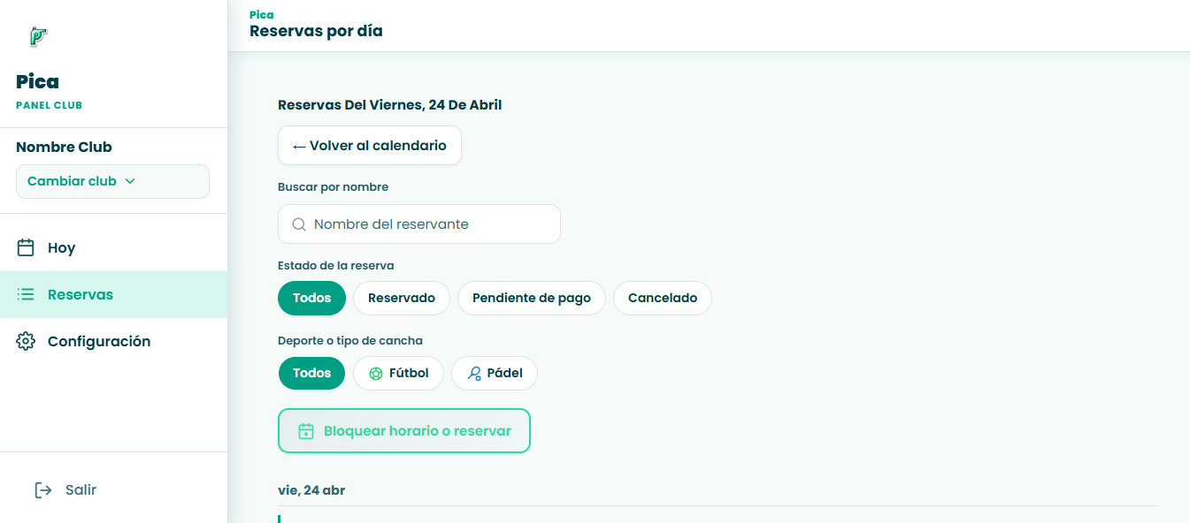Viewport: 1190px width, 523px height.
Task: Click the football icon in the Fútbol chip
Action: (375, 374)
